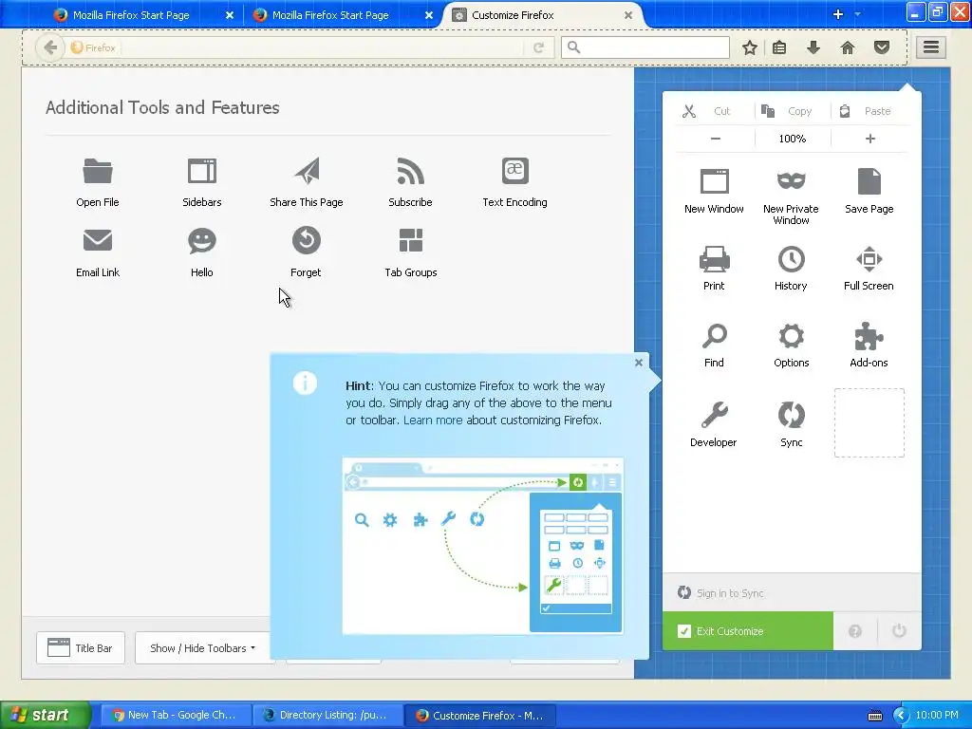972x729 pixels.
Task: Select New Private Window mask icon
Action: point(791,180)
